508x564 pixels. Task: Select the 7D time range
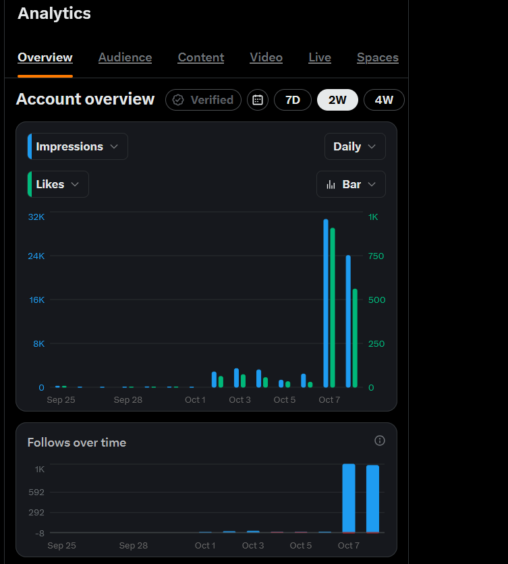[293, 100]
